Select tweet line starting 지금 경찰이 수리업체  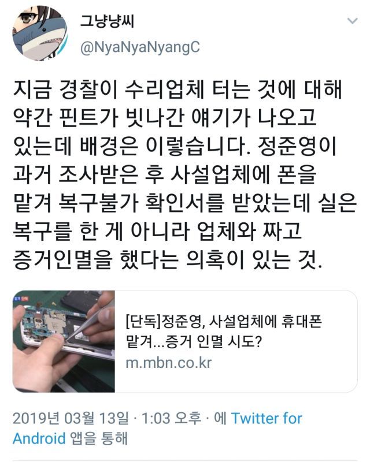point(177,90)
